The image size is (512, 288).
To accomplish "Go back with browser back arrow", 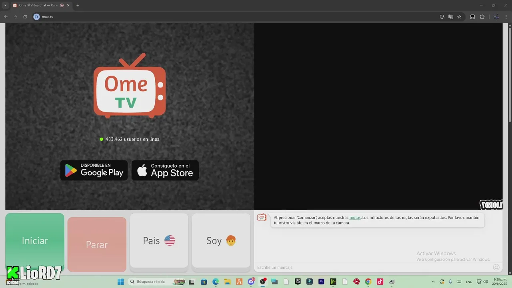I will pos(6,17).
